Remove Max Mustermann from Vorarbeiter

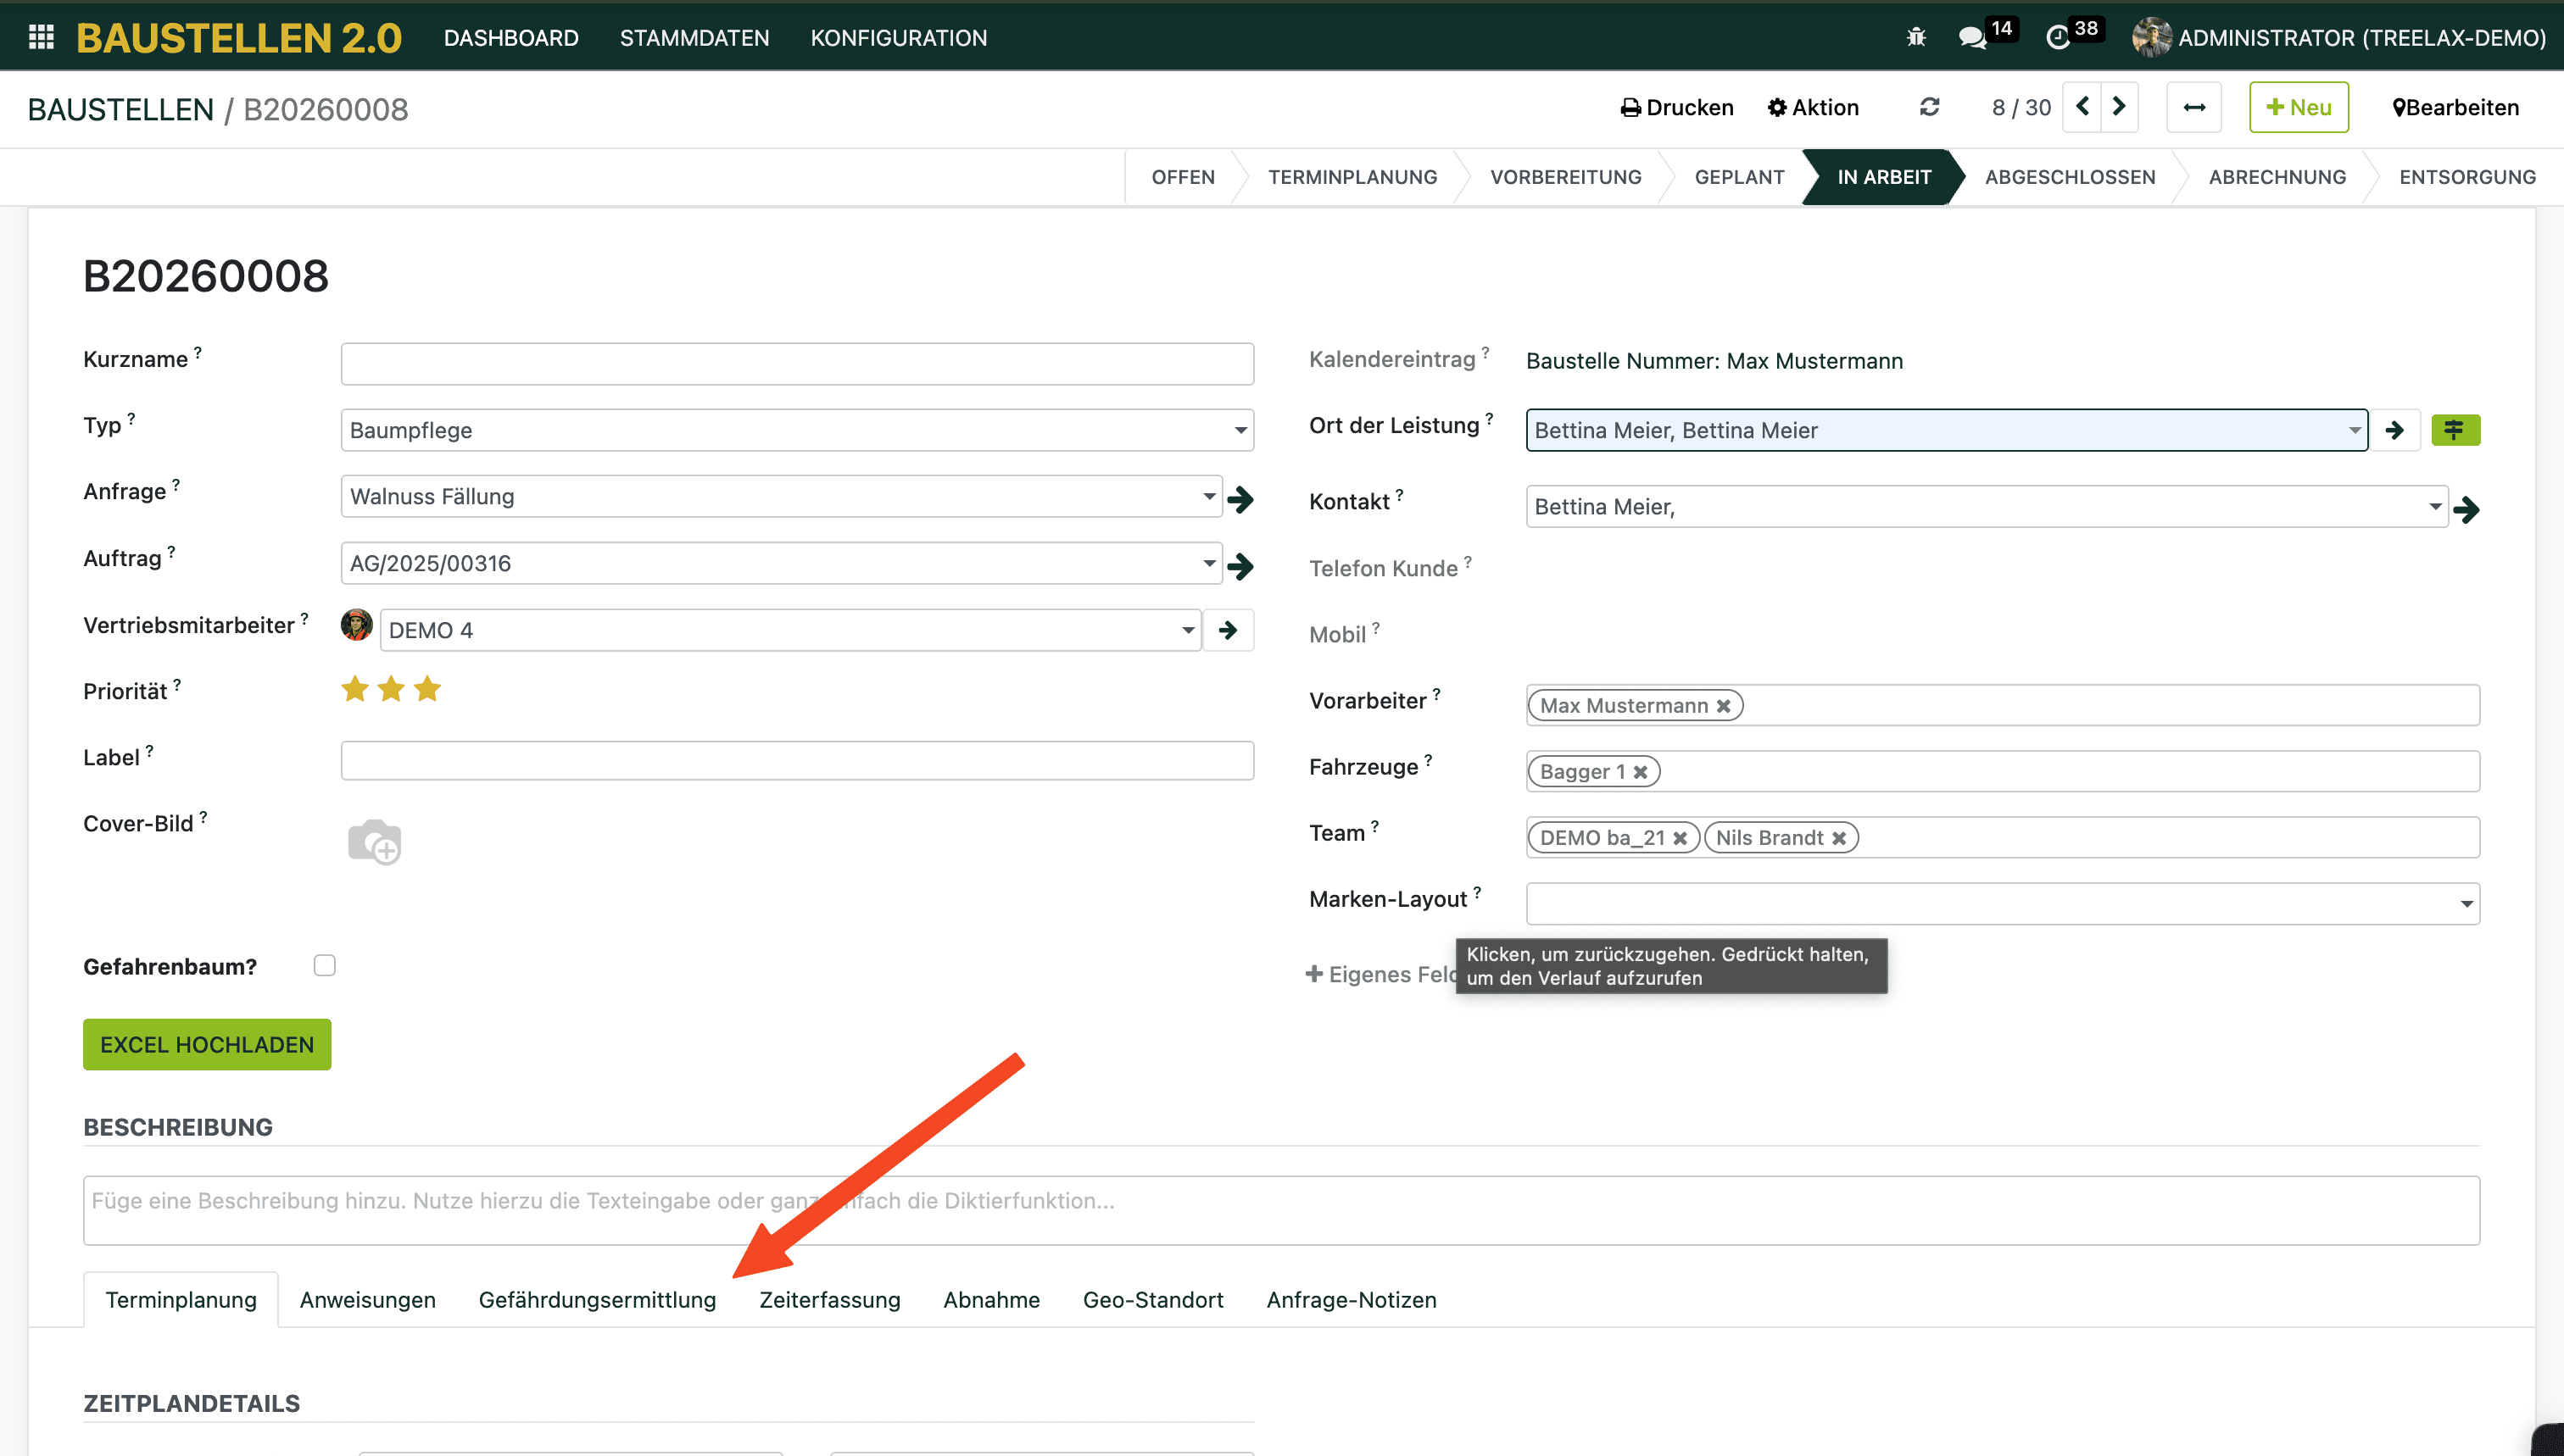coord(1724,706)
